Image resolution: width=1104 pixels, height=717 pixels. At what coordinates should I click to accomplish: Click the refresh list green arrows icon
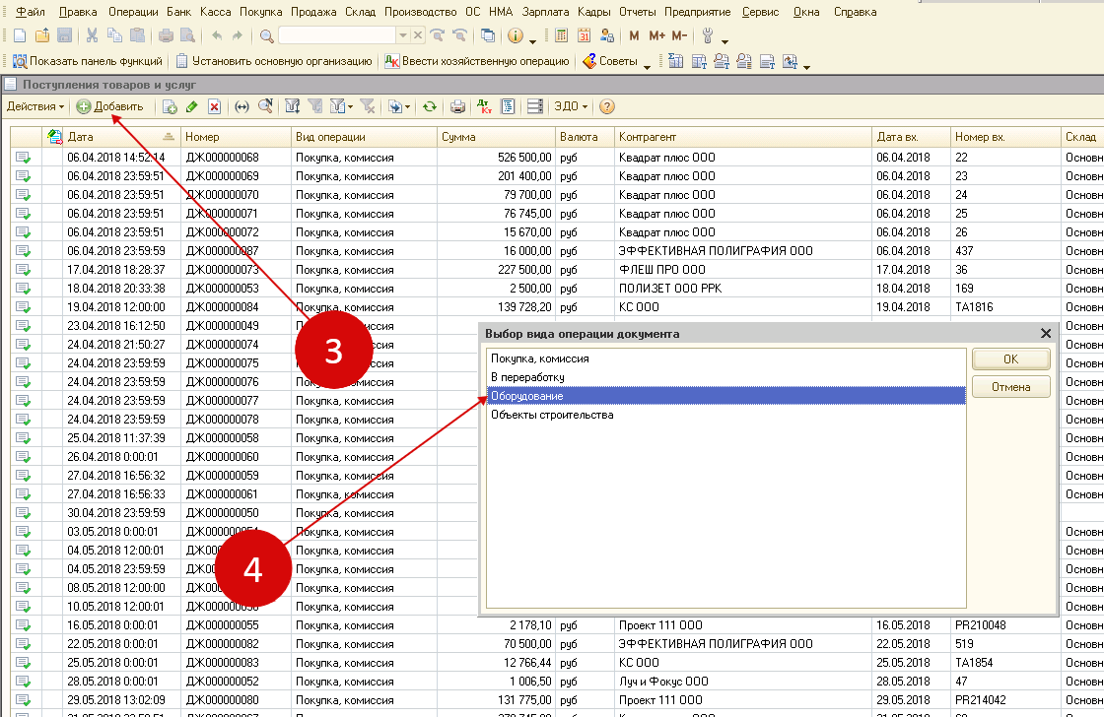tap(430, 106)
